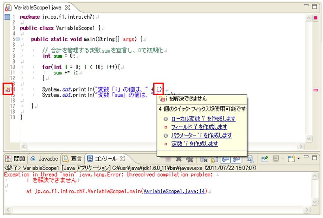Image resolution: width=323 pixels, height=218 pixels.
Task: Click Remove All Terminated Launches icon
Action: (x=190, y=159)
